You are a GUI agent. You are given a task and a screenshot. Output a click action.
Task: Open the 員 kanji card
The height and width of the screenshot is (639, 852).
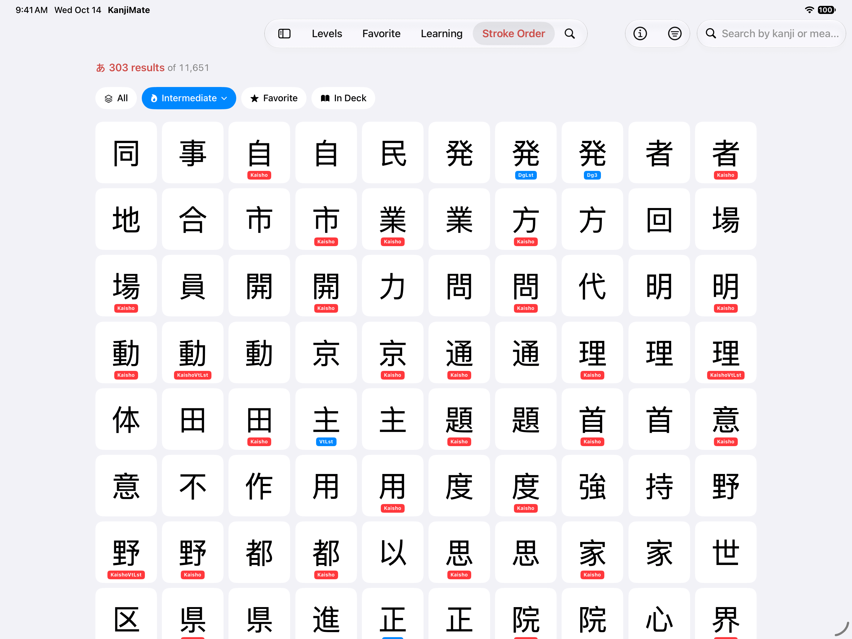[193, 286]
